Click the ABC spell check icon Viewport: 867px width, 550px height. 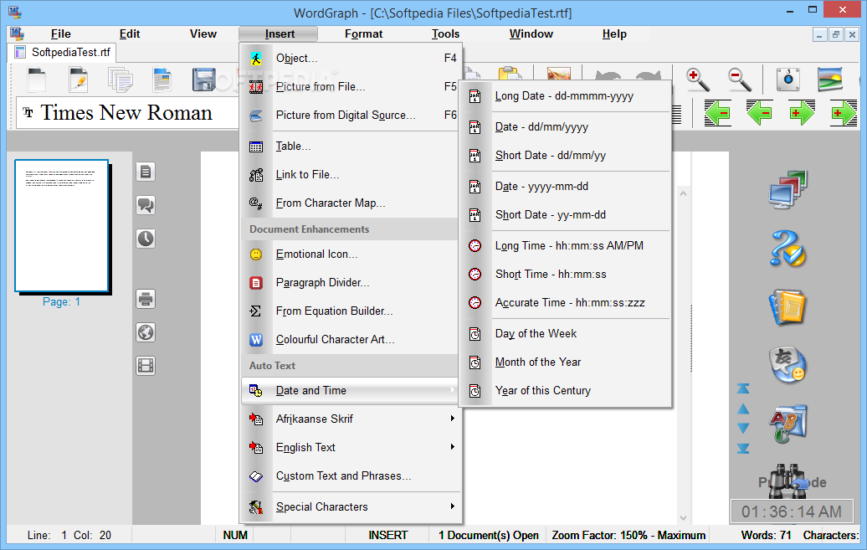click(788, 424)
